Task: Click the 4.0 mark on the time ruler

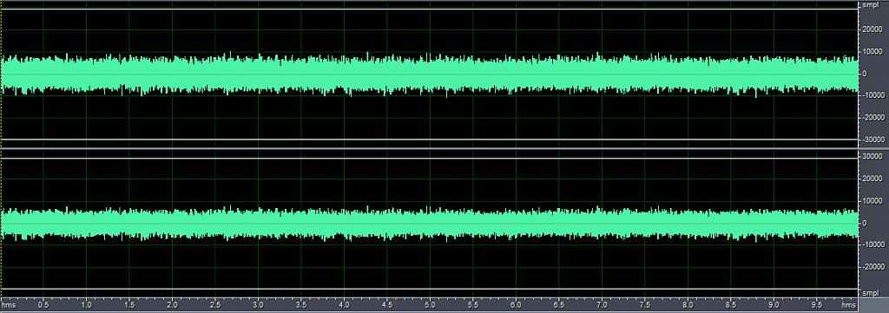Action: tap(344, 304)
